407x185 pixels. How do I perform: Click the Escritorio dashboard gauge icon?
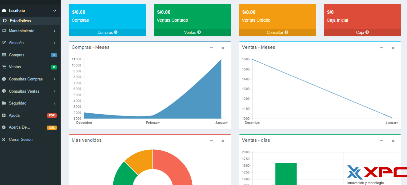[x=4, y=11]
